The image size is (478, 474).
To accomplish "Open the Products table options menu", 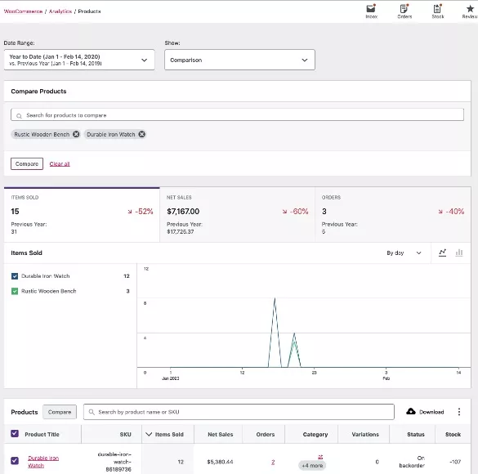I will [458, 412].
